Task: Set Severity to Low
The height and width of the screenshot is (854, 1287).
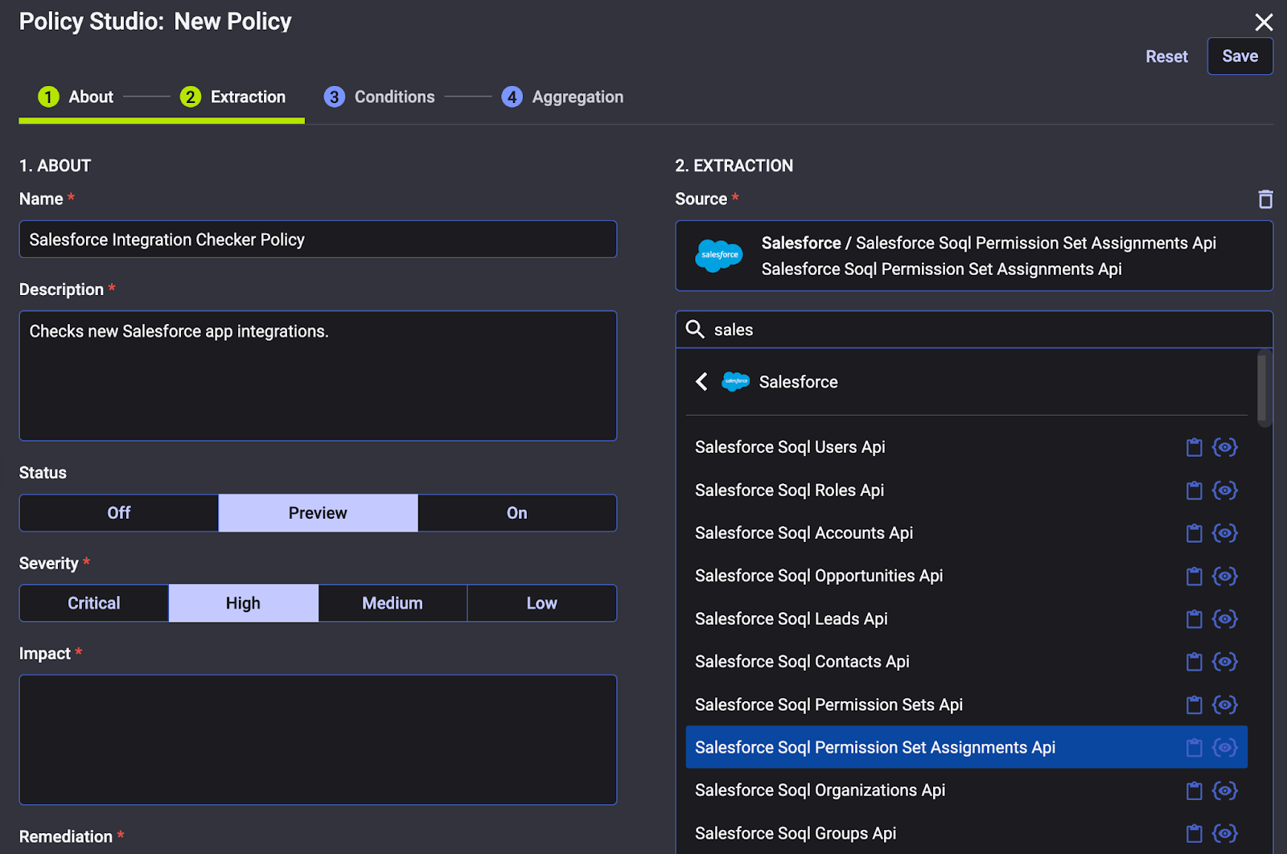Action: tap(542, 603)
